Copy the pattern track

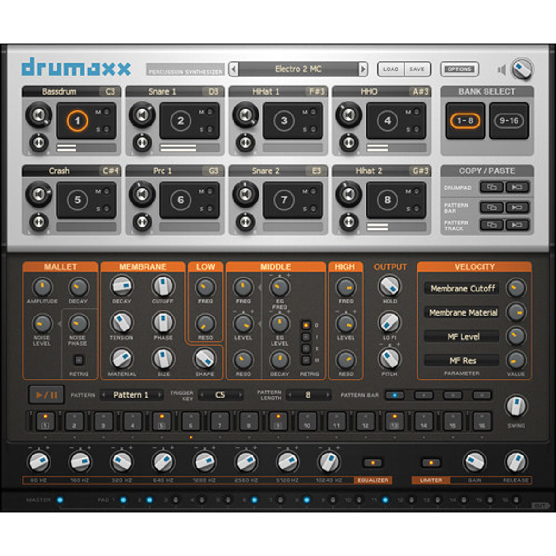coord(492,225)
